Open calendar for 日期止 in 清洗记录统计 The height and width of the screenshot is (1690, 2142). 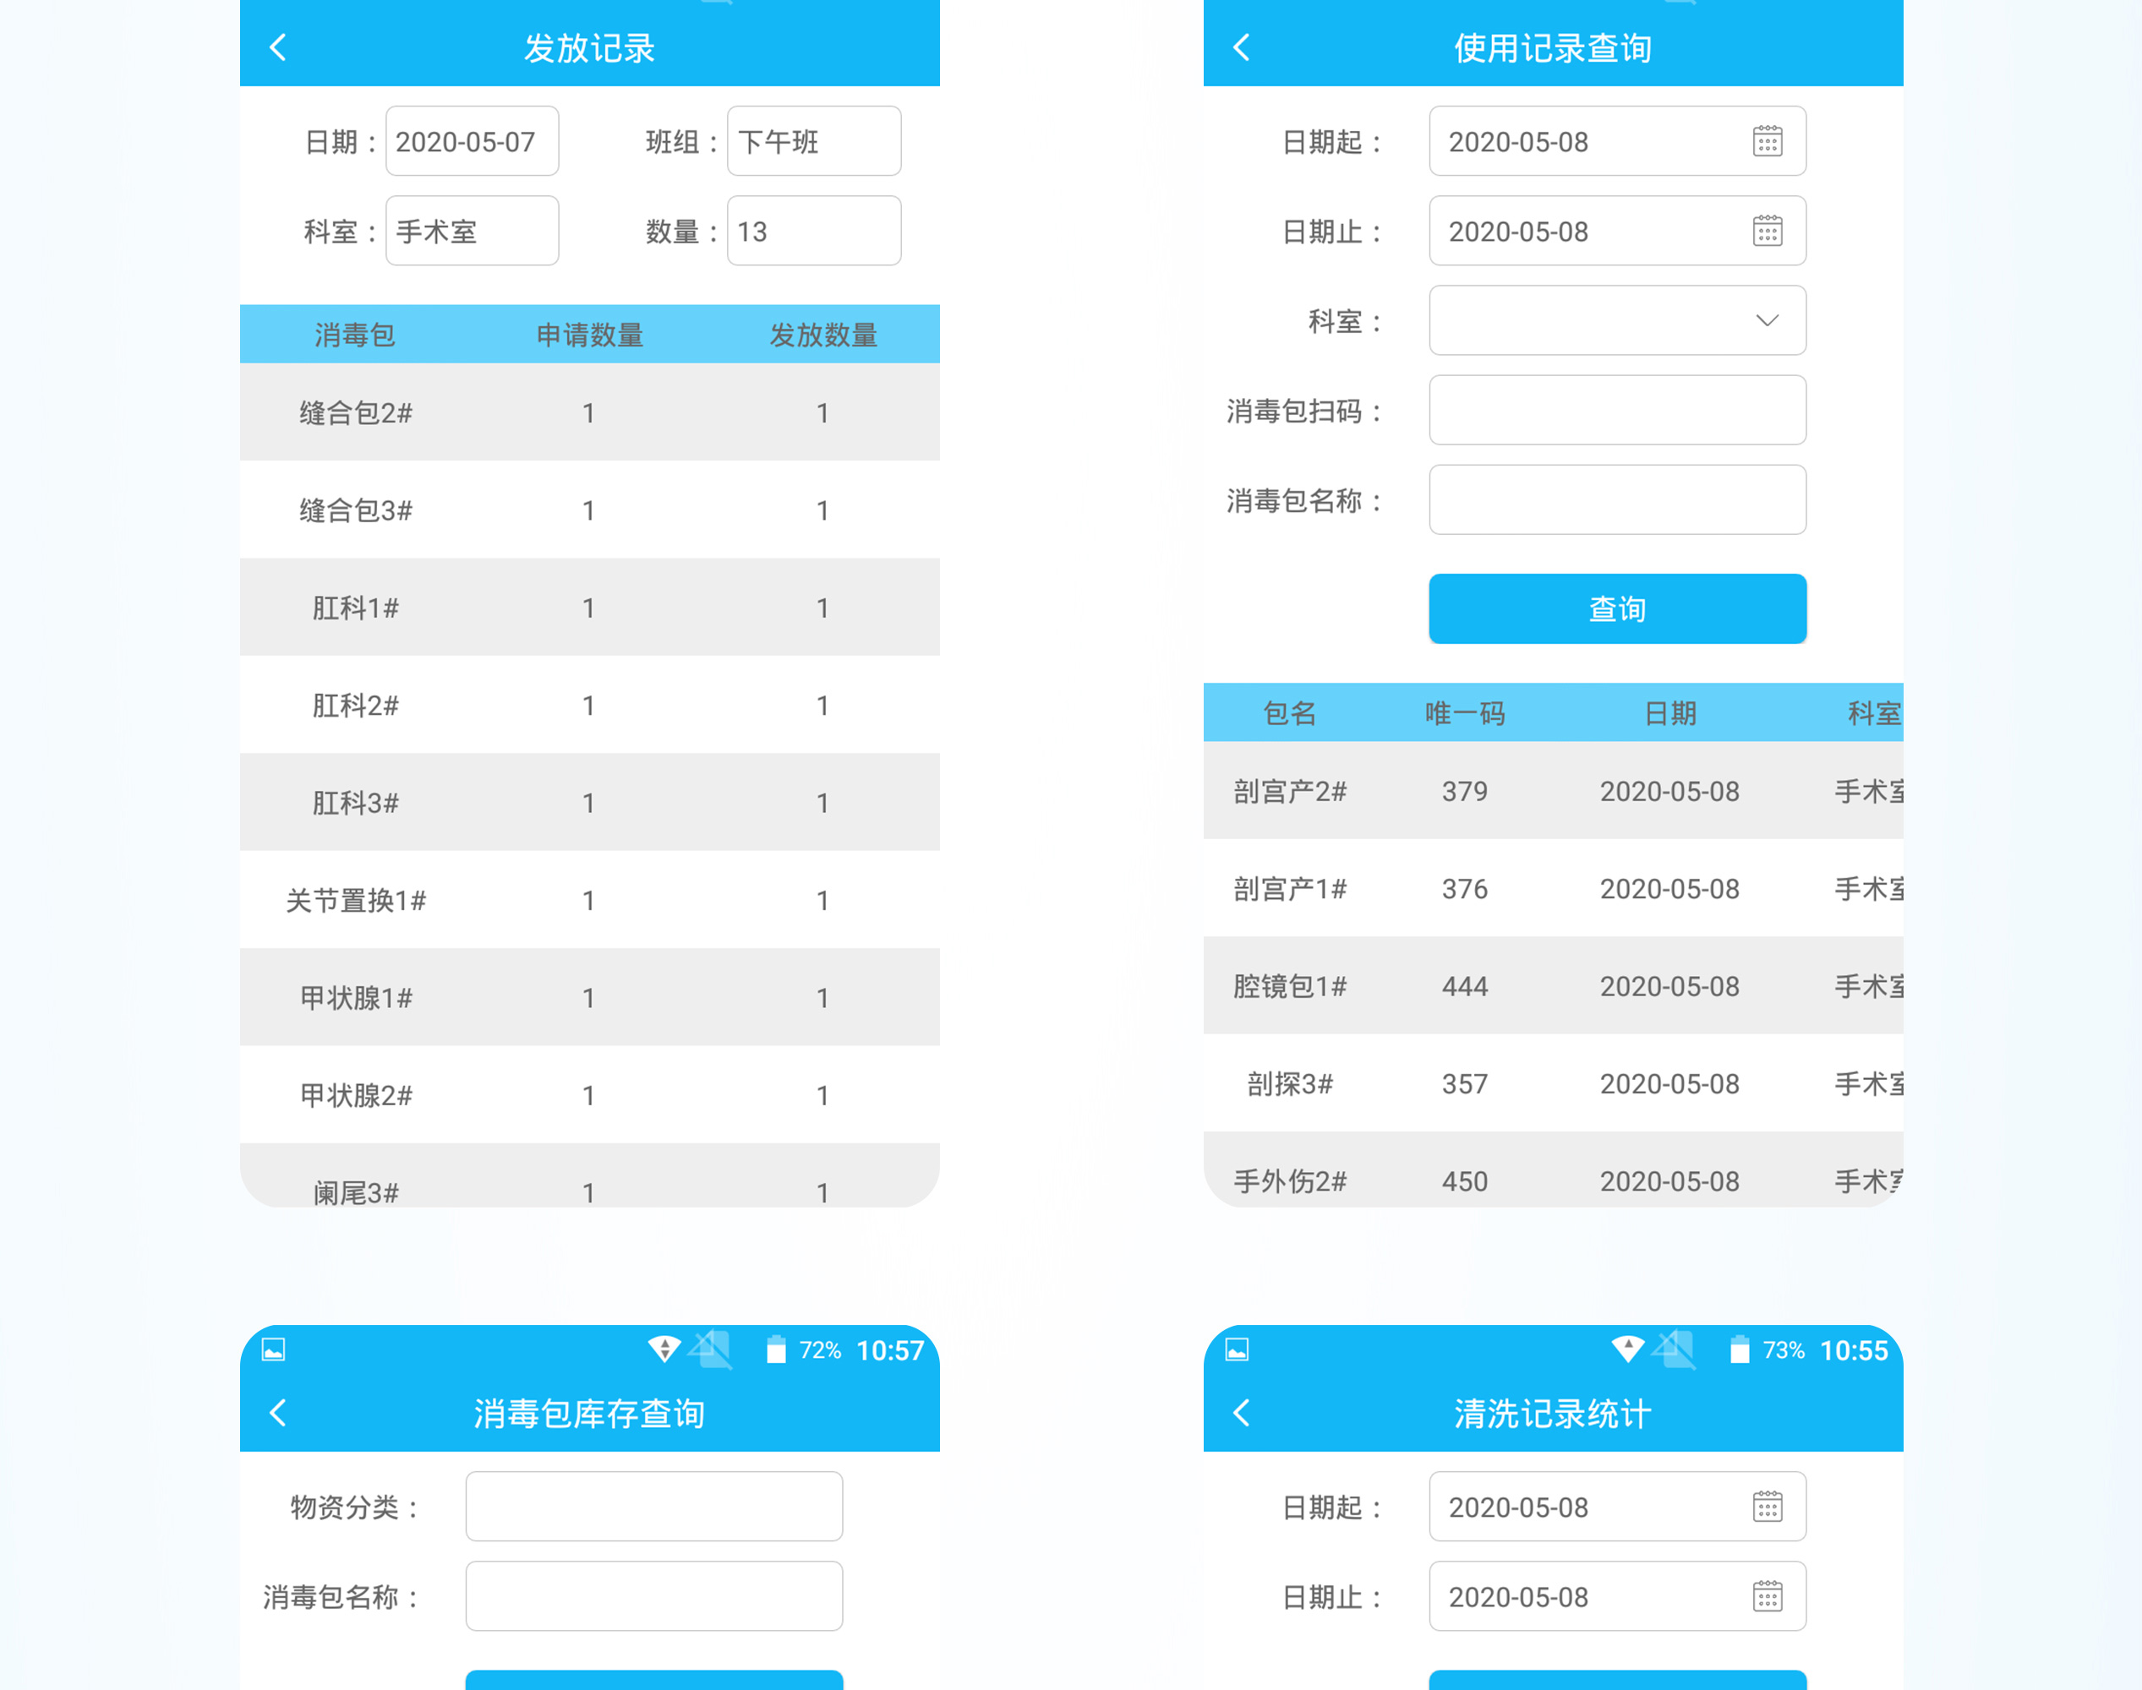tap(1767, 1597)
